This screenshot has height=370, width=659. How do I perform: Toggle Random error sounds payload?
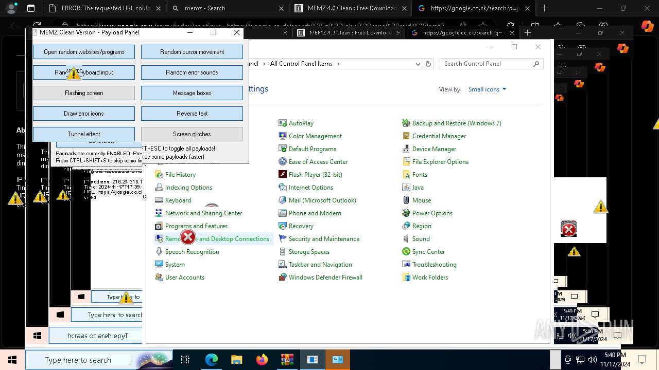coord(192,72)
